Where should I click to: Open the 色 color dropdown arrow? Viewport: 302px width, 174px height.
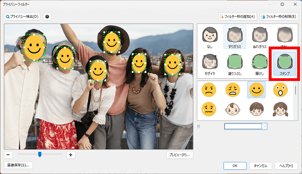click(x=265, y=127)
